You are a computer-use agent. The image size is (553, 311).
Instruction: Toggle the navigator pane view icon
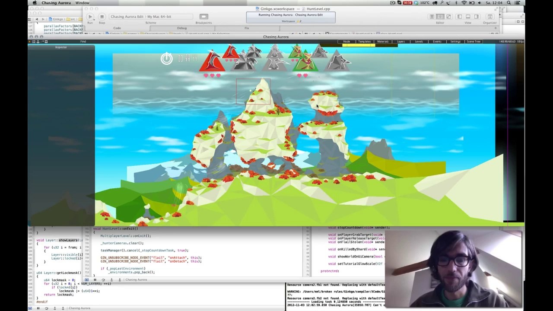[x=460, y=16]
